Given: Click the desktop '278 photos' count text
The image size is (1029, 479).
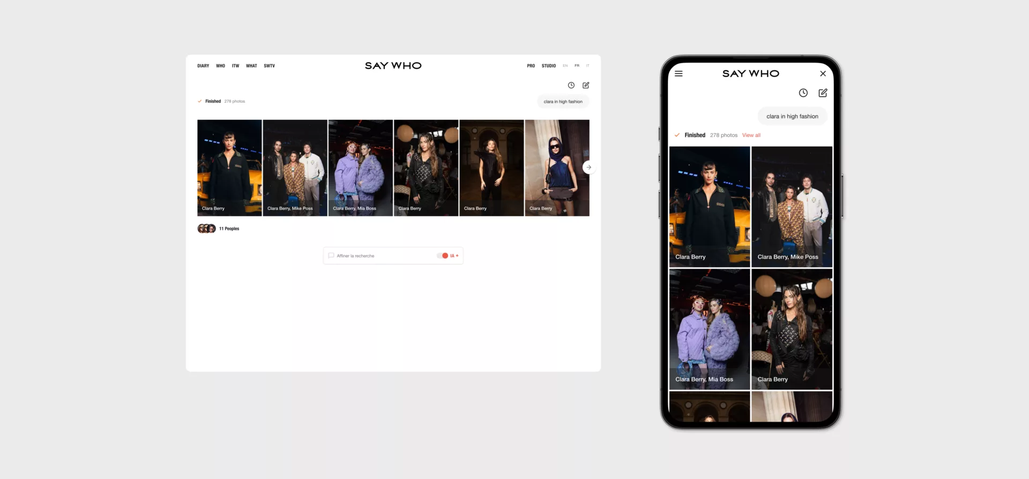Looking at the screenshot, I should (x=234, y=101).
